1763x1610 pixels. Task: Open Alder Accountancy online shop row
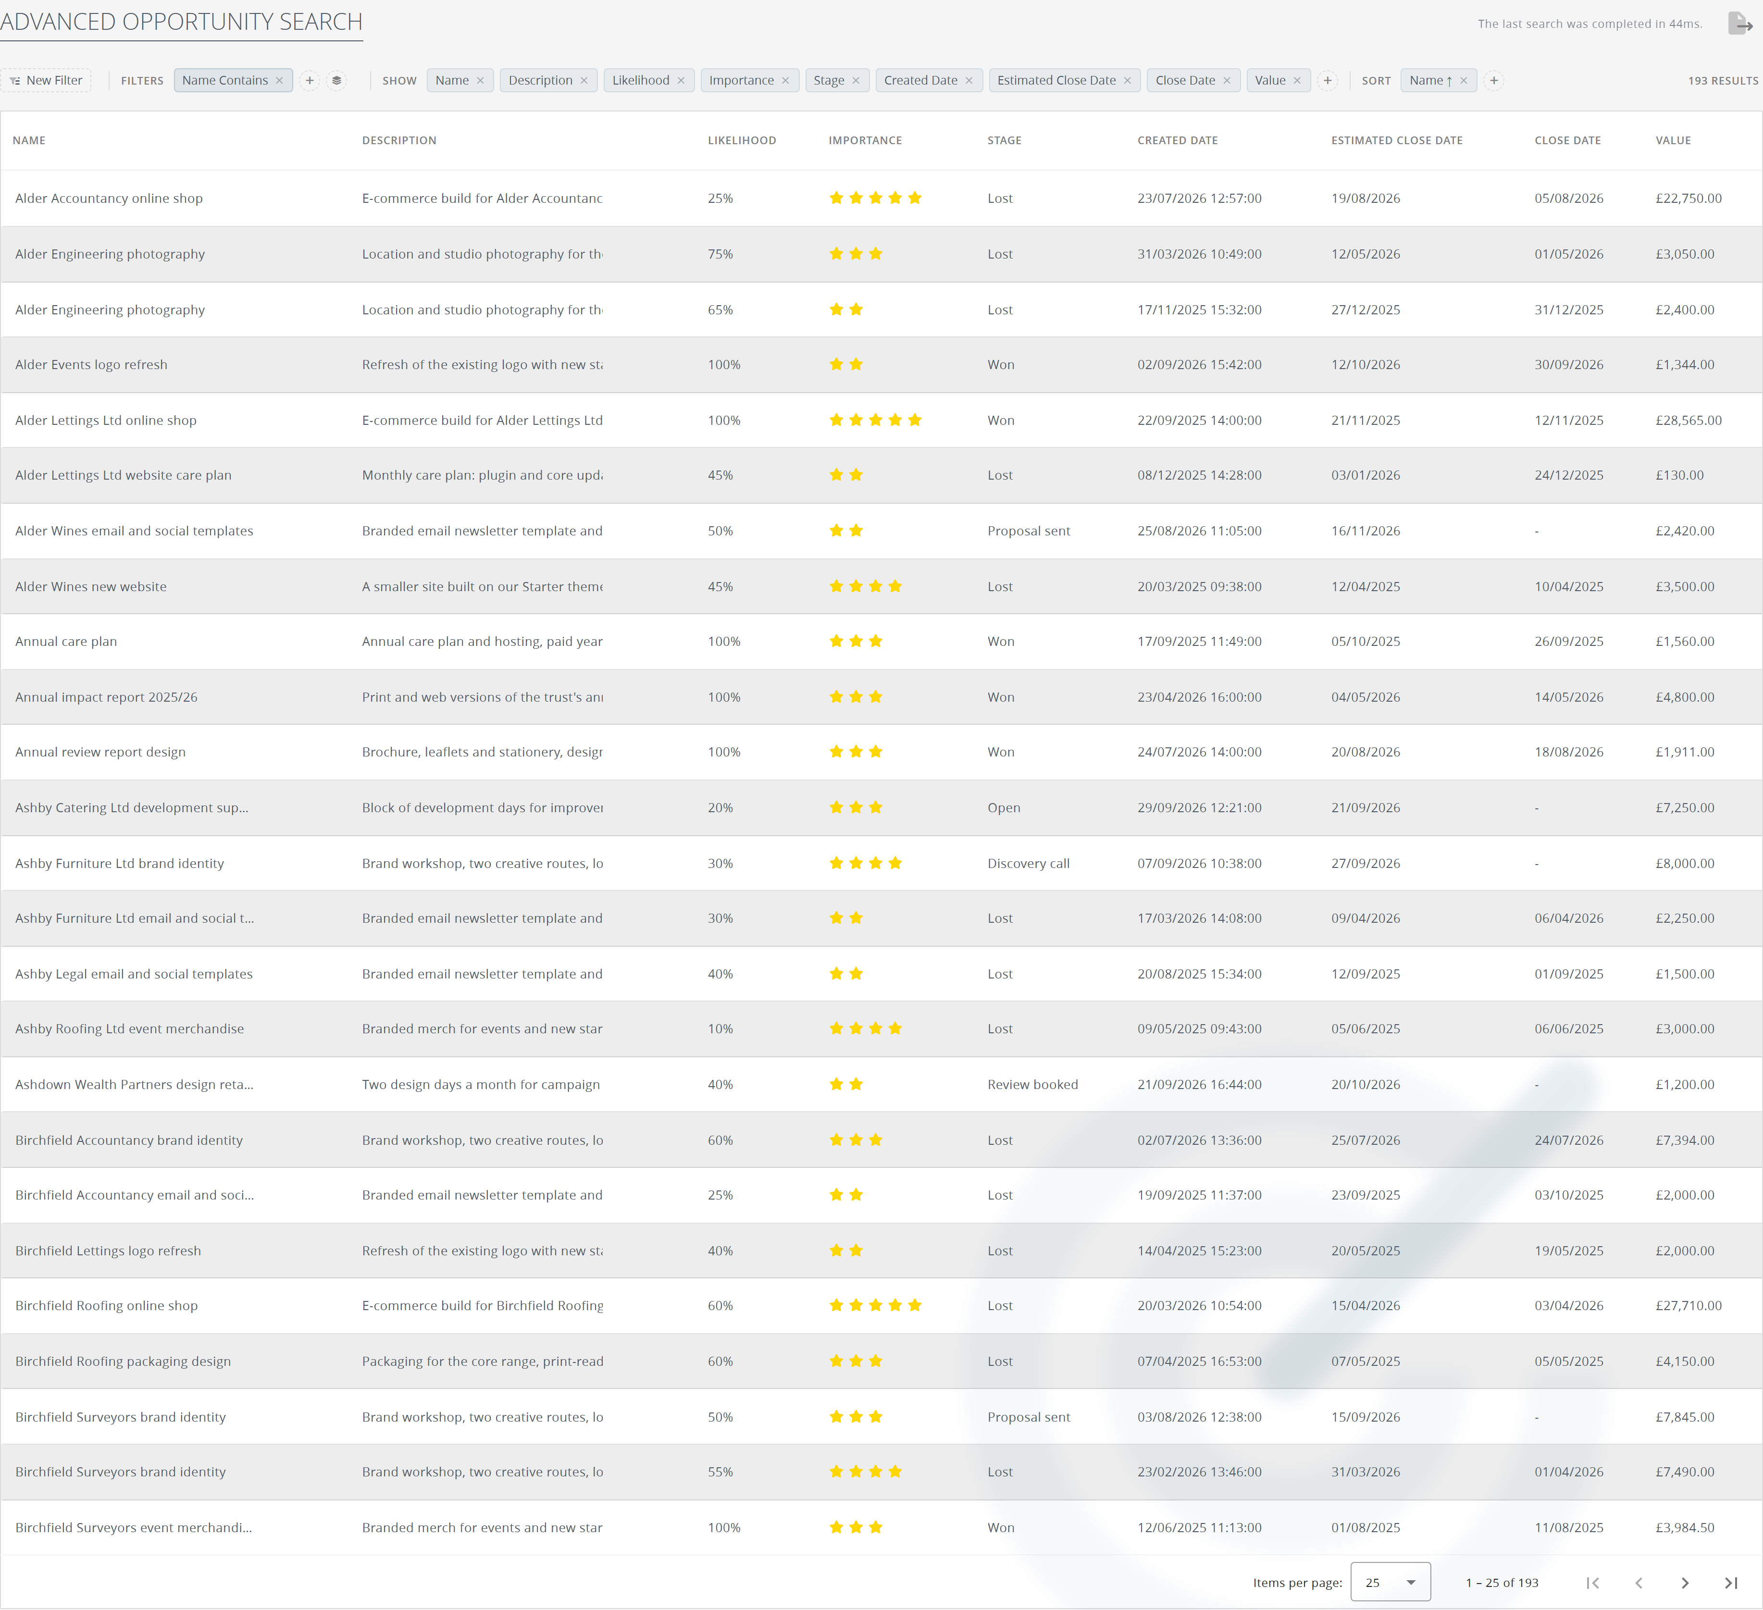(881, 198)
